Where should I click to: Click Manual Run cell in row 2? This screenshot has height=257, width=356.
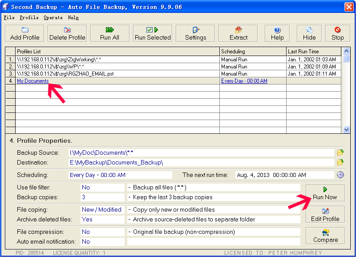pyautogui.click(x=253, y=66)
